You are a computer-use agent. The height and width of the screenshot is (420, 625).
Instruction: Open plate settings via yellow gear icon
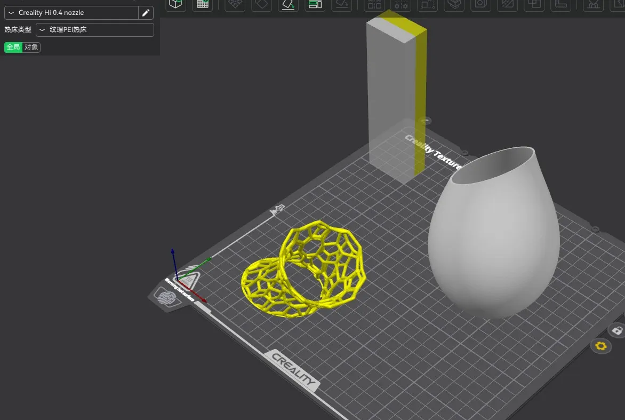[x=600, y=346]
